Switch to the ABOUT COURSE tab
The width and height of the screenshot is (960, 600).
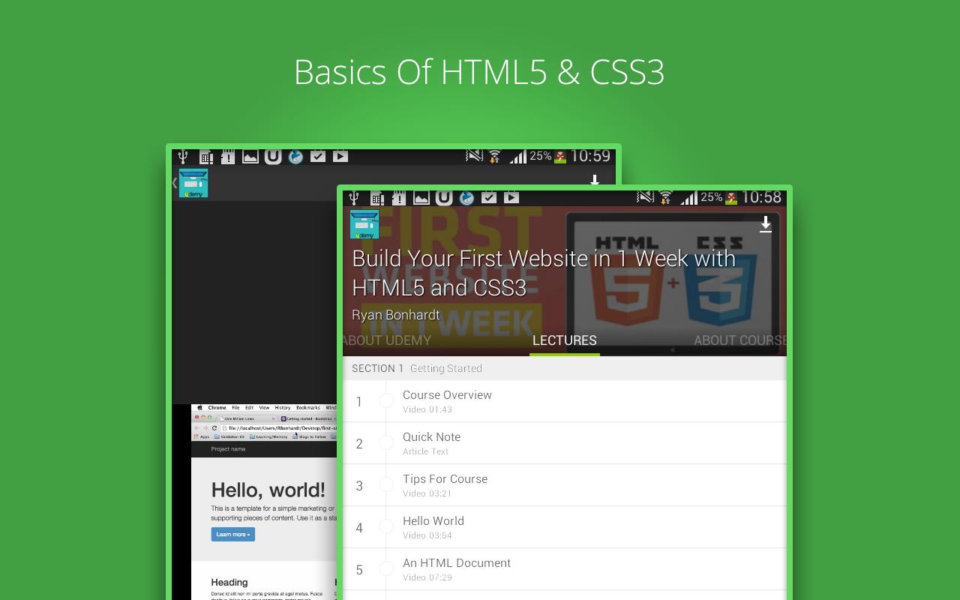point(739,340)
